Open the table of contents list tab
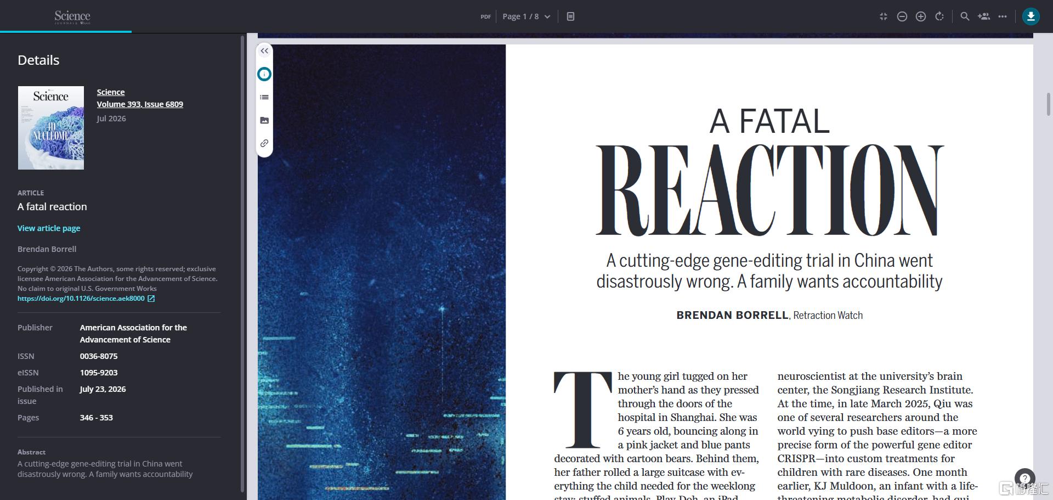The height and width of the screenshot is (500, 1053). coord(264,97)
